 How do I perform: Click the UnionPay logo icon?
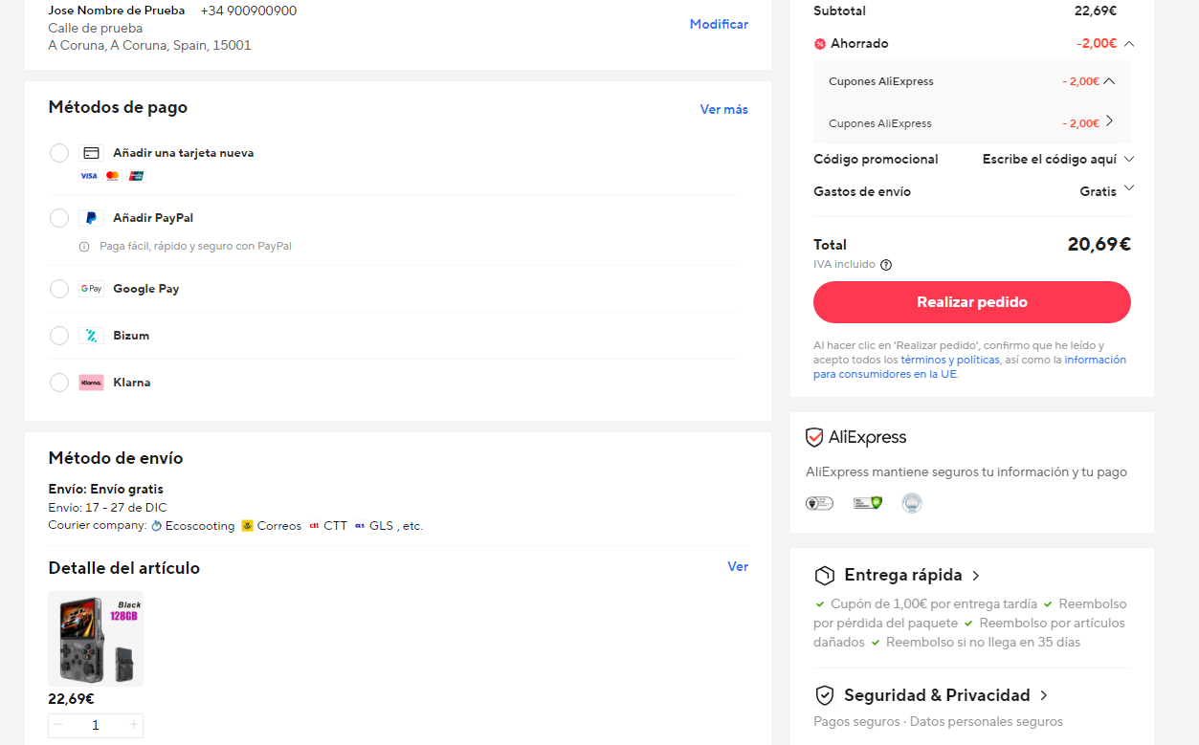click(x=136, y=176)
